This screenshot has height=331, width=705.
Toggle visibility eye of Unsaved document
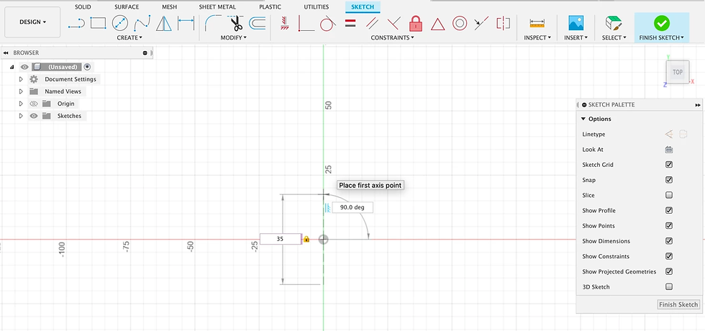coord(24,67)
